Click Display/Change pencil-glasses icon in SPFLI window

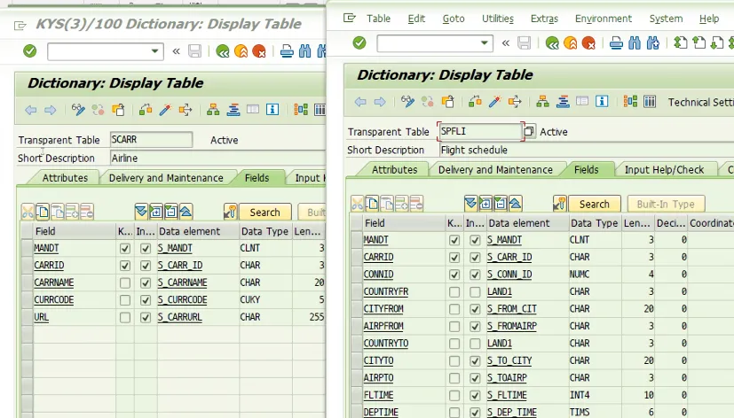click(x=407, y=101)
